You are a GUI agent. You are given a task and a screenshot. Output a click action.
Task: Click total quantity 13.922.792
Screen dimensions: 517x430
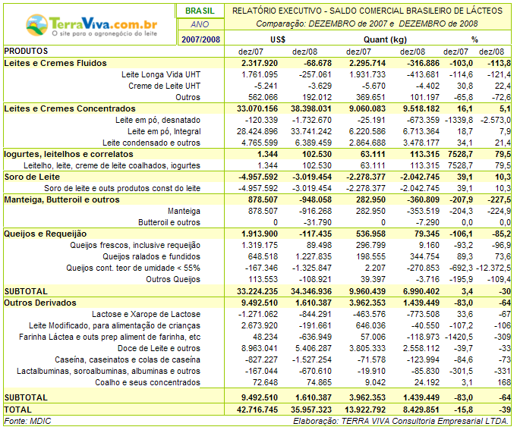[365, 410]
